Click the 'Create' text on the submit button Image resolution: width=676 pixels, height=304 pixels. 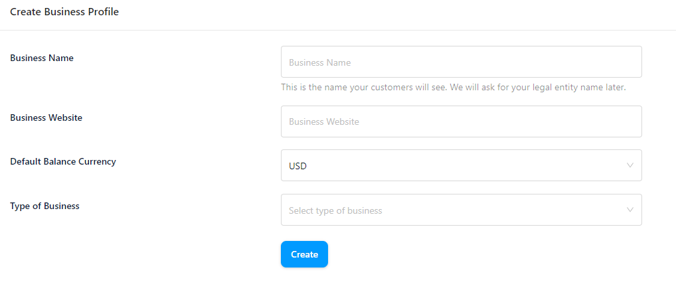(x=304, y=254)
